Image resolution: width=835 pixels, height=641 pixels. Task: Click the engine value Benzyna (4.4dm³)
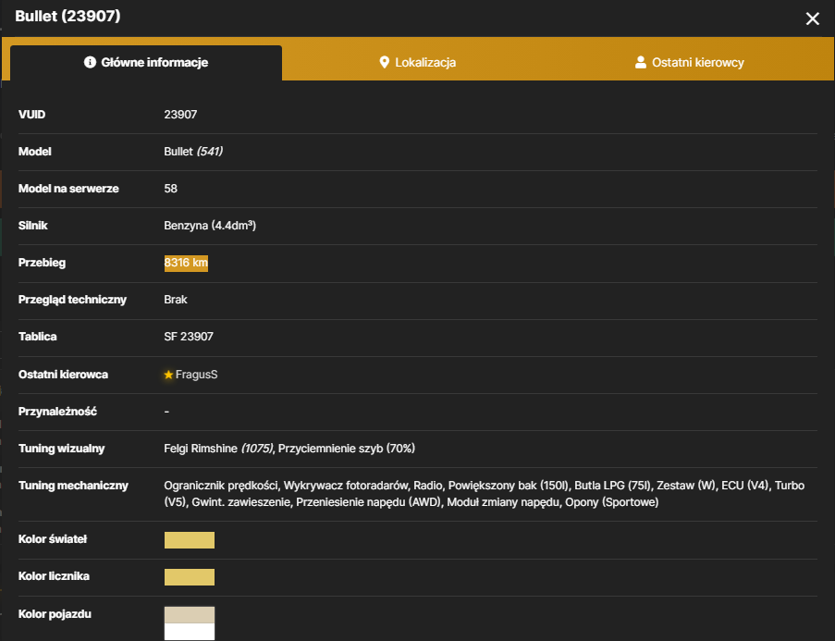click(x=210, y=226)
